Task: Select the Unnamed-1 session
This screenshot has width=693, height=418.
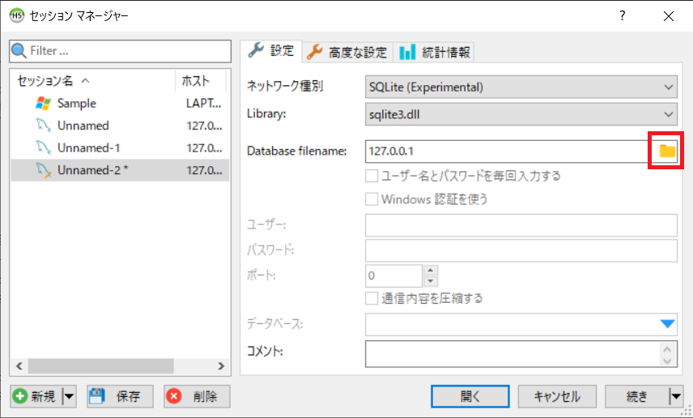Action: pyautogui.click(x=120, y=147)
